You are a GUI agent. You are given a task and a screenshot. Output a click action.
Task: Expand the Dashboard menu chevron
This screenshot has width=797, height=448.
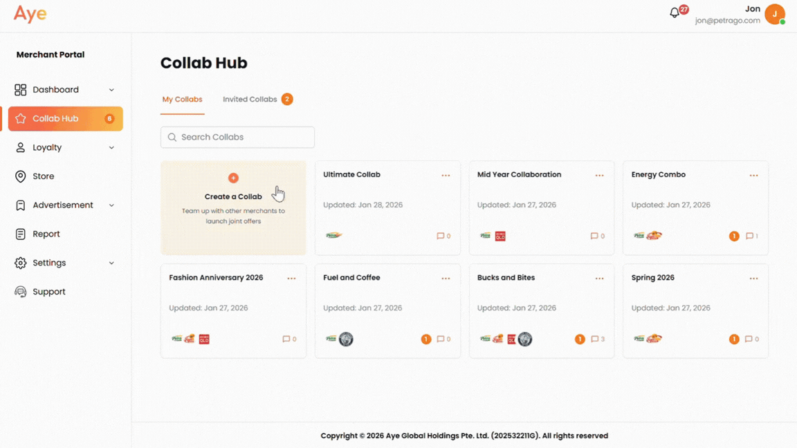[111, 90]
